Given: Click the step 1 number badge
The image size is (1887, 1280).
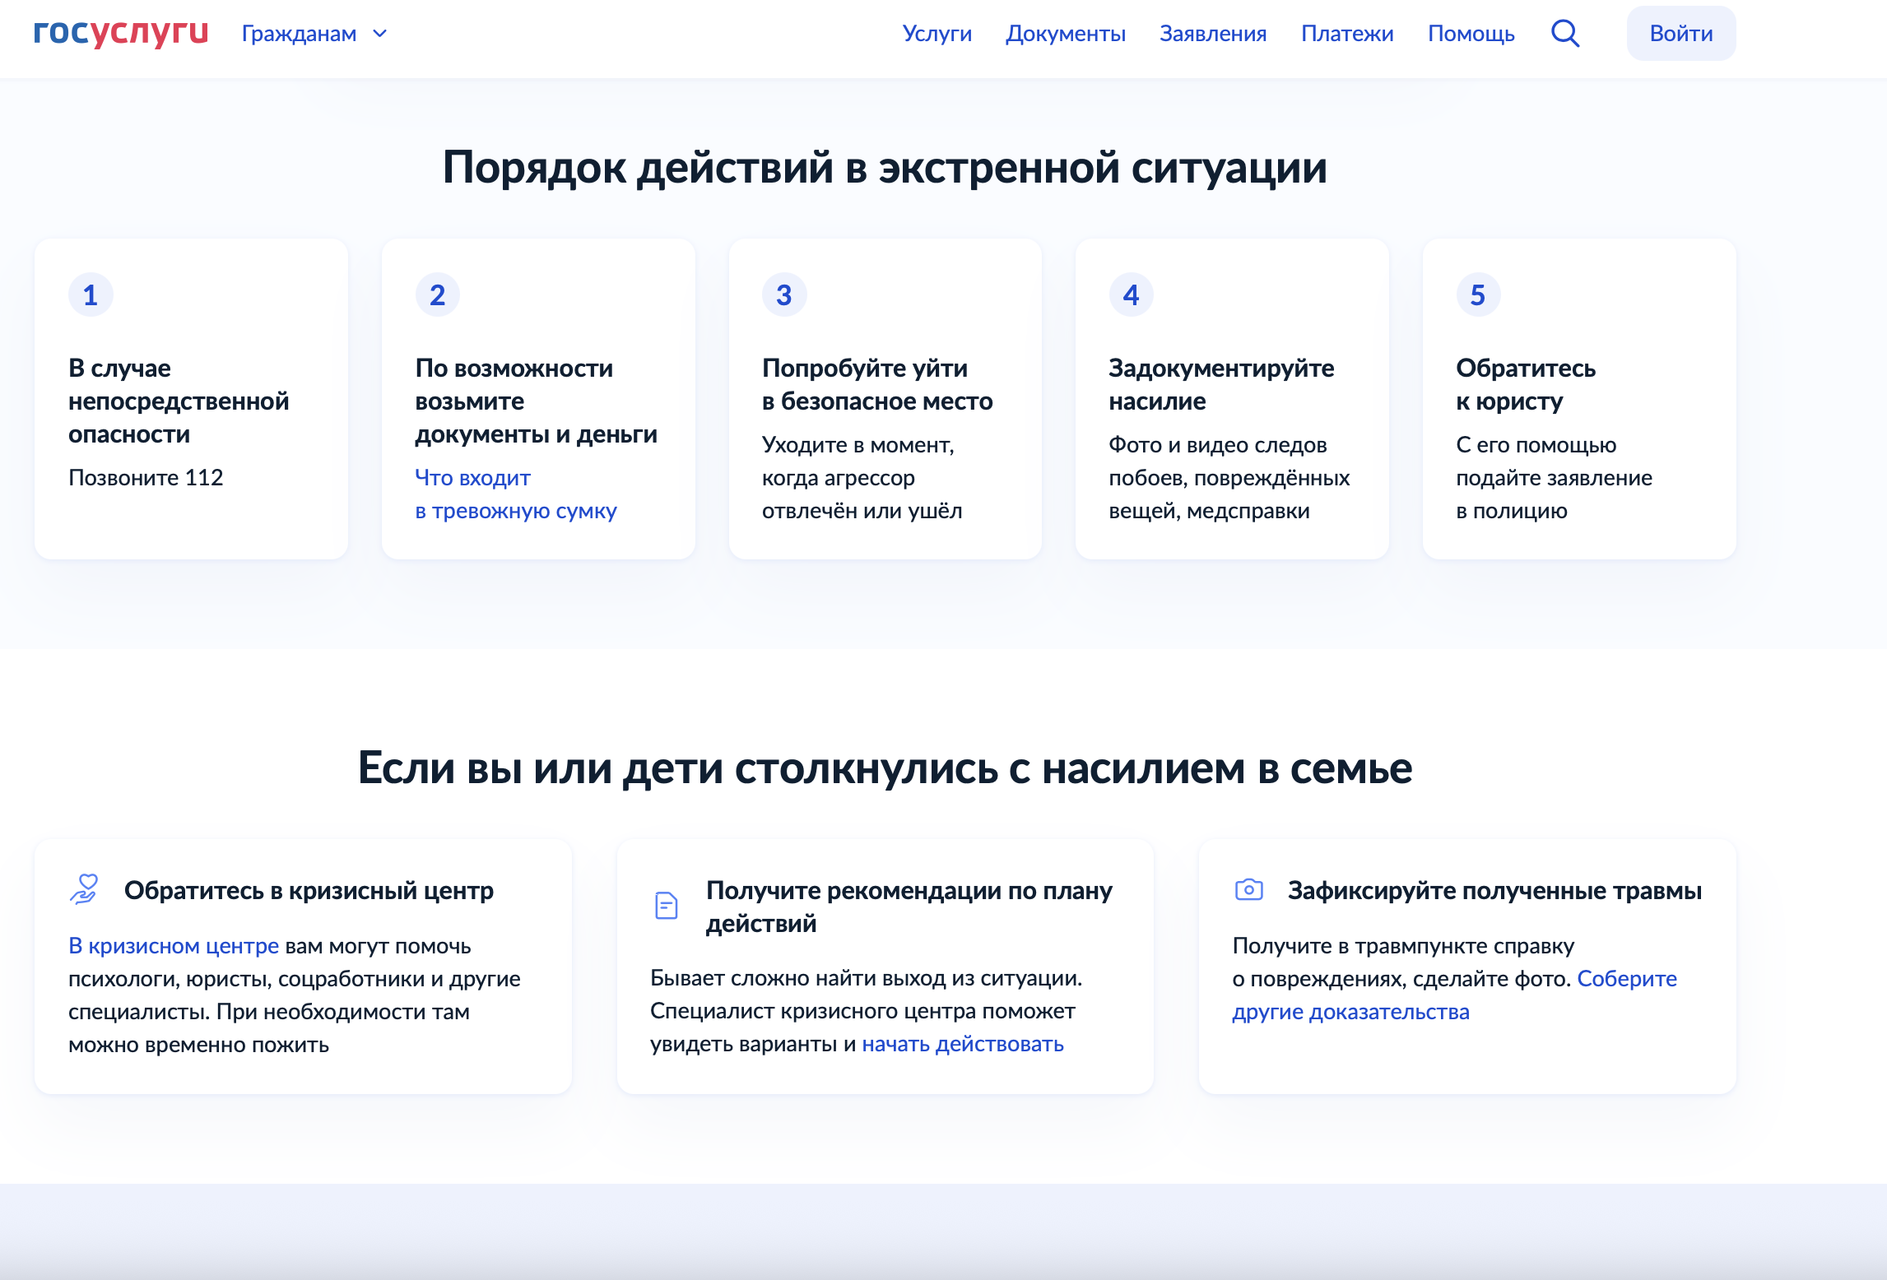Looking at the screenshot, I should click(x=91, y=295).
